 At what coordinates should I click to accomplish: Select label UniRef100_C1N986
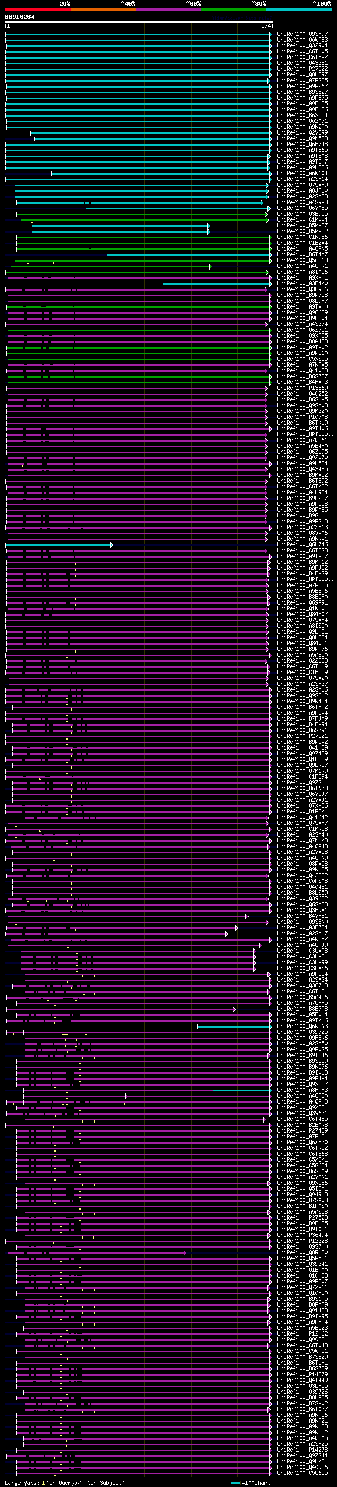click(x=302, y=237)
